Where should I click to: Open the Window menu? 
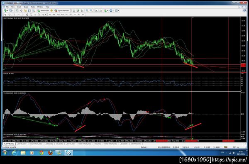(40, 7)
